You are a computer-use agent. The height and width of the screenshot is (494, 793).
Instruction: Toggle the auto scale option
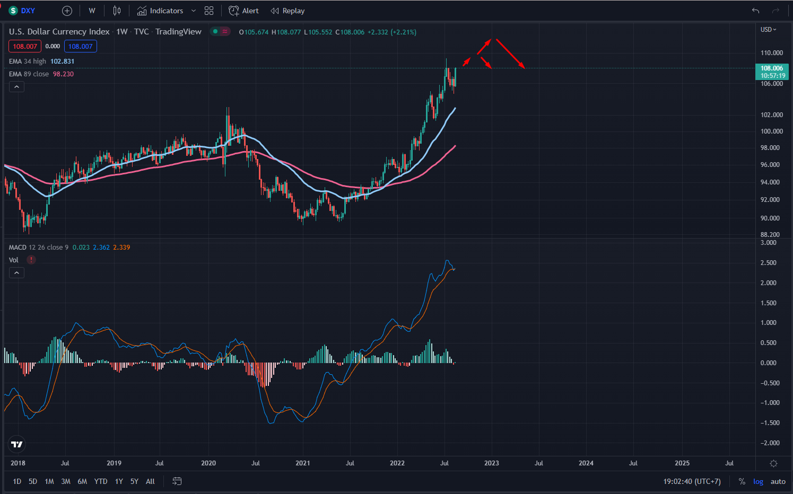[778, 481]
